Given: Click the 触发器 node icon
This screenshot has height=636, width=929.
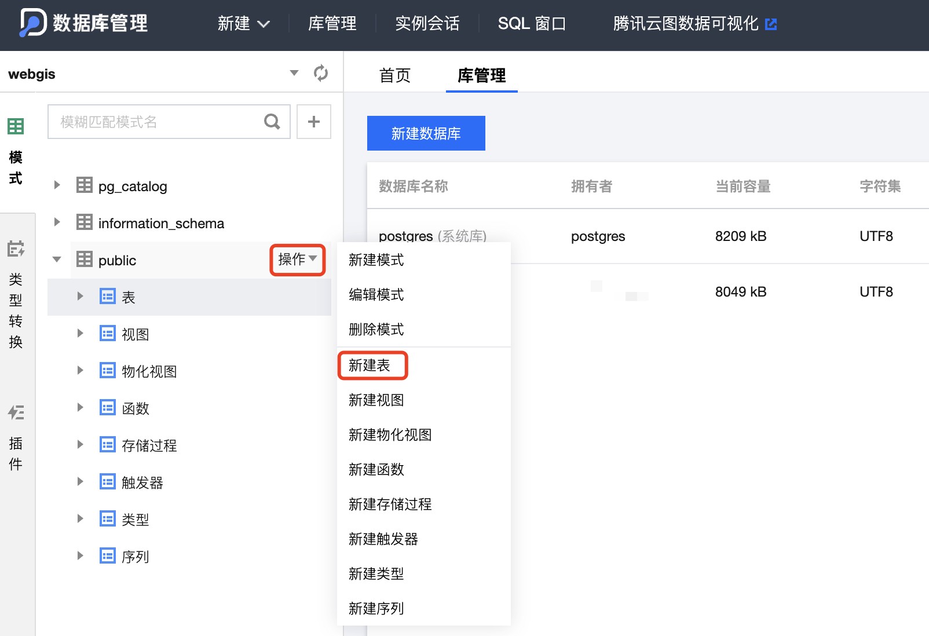Looking at the screenshot, I should point(108,482).
